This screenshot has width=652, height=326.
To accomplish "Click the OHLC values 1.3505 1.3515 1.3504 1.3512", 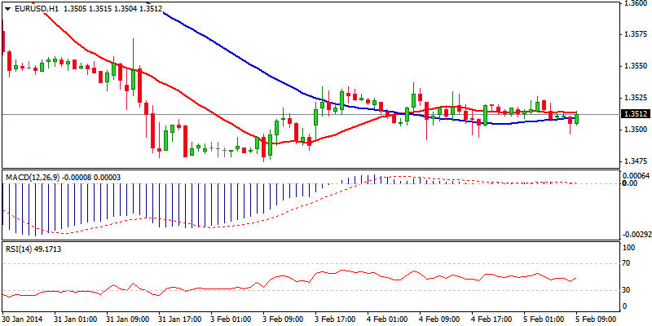I will click(x=112, y=8).
